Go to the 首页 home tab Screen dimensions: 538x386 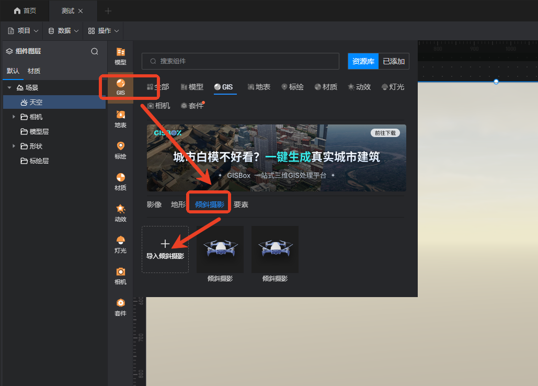click(x=25, y=10)
